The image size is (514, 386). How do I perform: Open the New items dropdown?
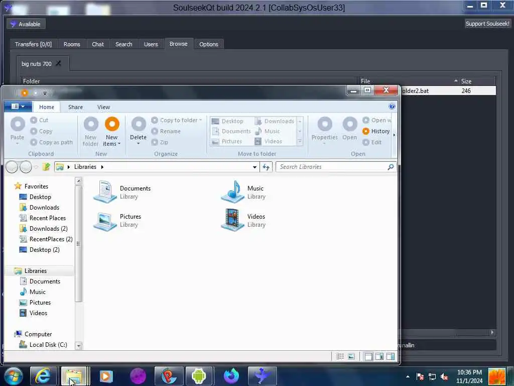112,132
